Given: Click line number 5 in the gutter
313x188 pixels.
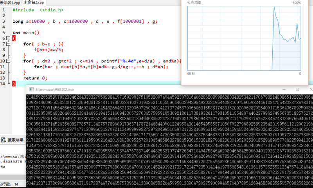Looking at the screenshot, I should tap(4, 33).
